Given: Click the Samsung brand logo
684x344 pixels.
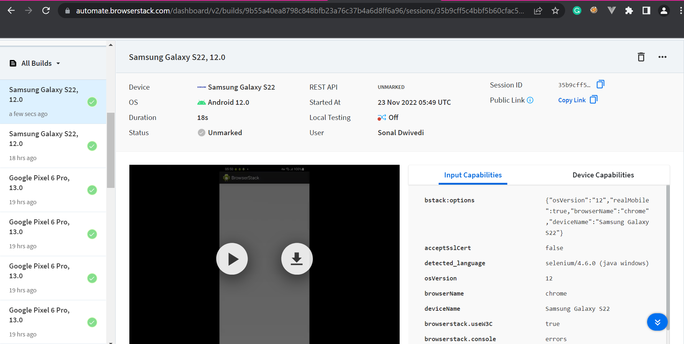Looking at the screenshot, I should click(202, 87).
